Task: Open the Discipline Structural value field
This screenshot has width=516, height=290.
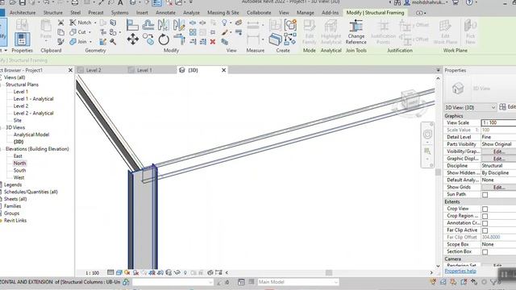Action: click(498, 166)
